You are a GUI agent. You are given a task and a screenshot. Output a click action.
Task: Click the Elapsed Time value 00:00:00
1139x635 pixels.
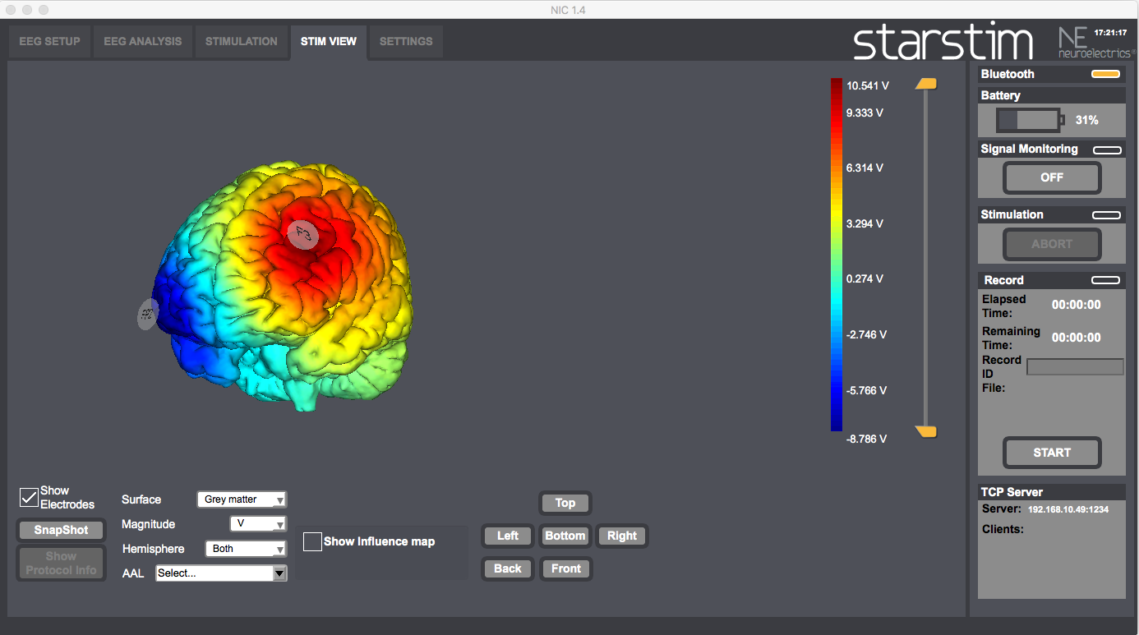coord(1077,305)
